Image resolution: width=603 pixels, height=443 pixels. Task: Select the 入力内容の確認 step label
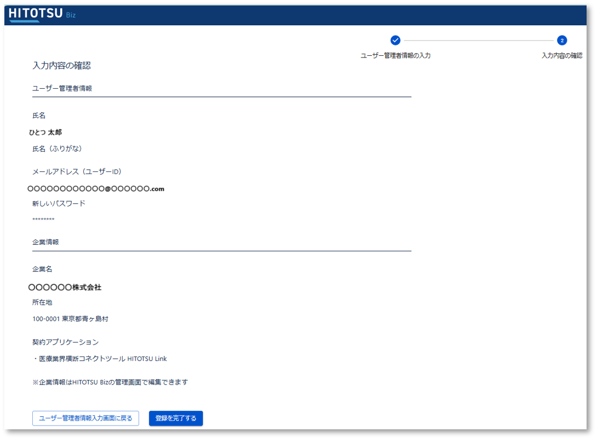562,55
